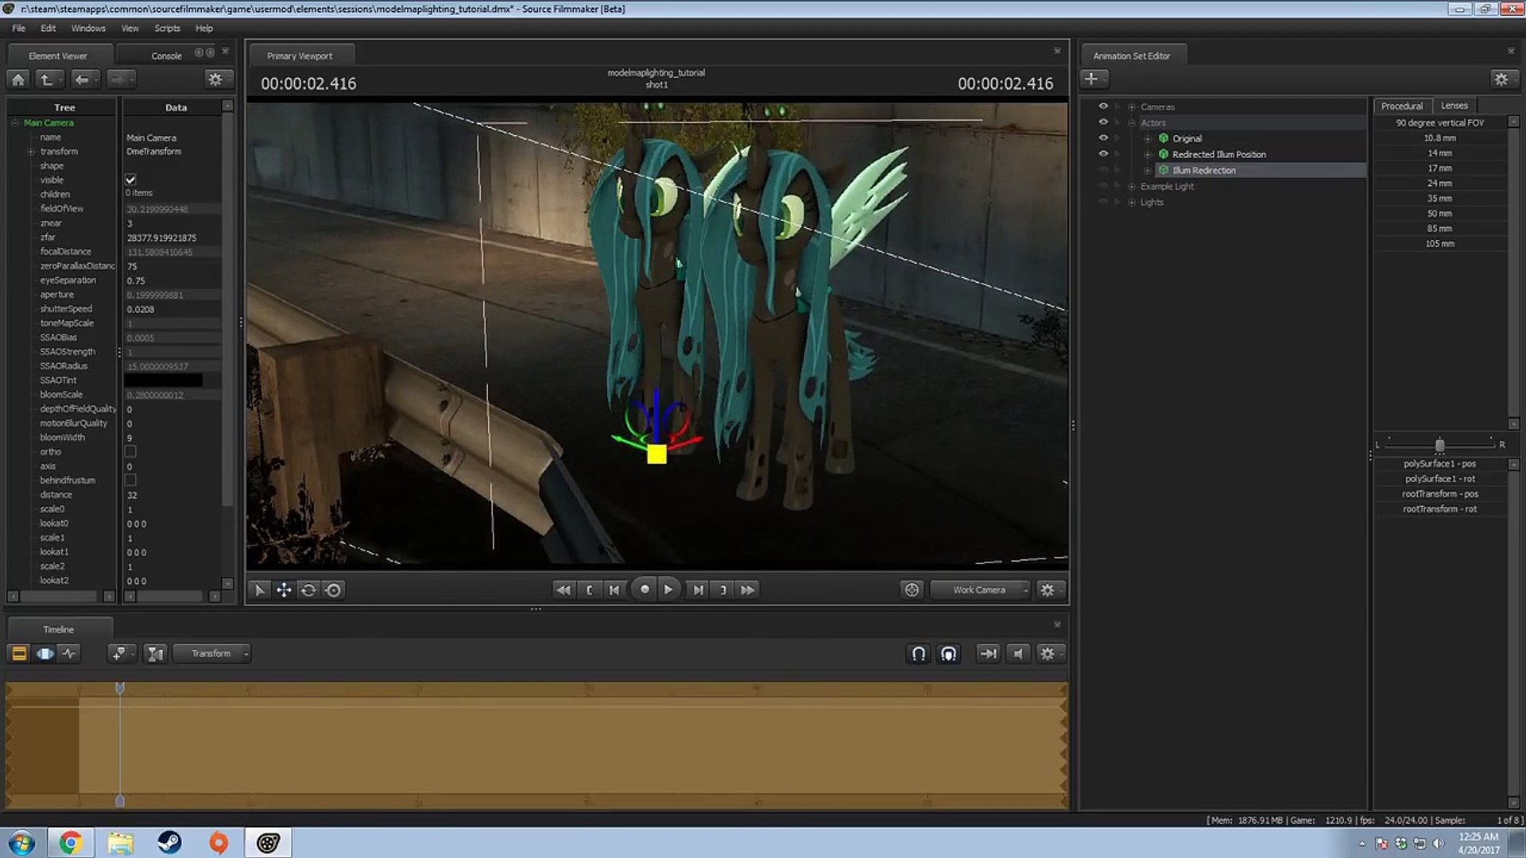Select the move manipulator tool icon
1526x858 pixels.
pos(284,589)
